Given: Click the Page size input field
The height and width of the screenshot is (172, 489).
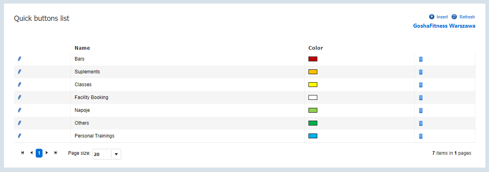Looking at the screenshot, I should pos(102,154).
